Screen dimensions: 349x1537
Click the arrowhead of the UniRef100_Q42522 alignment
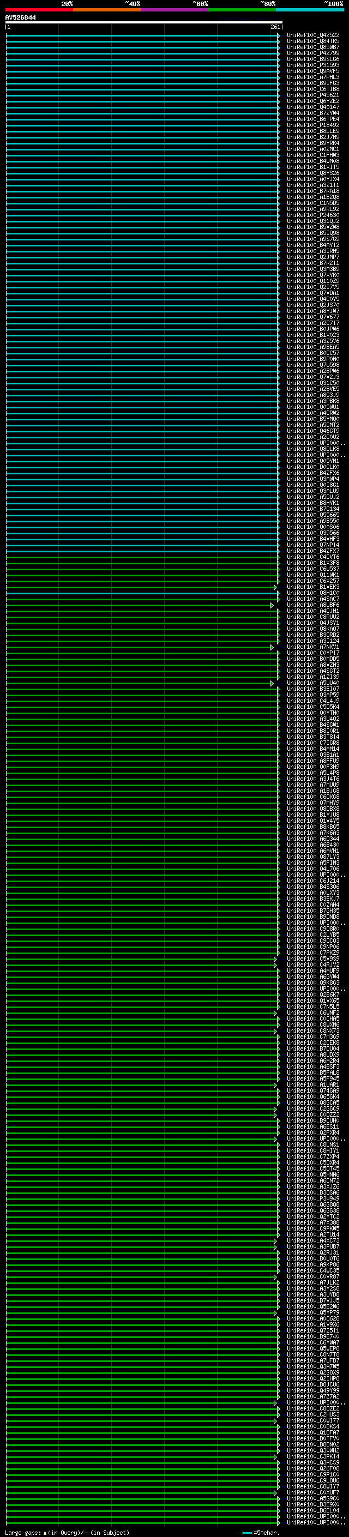pyautogui.click(x=279, y=35)
